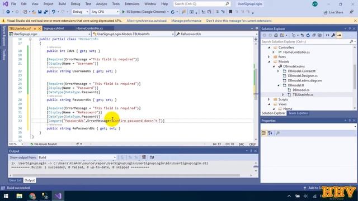The width and height of the screenshot is (358, 201).
Task: Select DBmodel.Designer.cs in Solution Explorer
Action: (x=303, y=76)
